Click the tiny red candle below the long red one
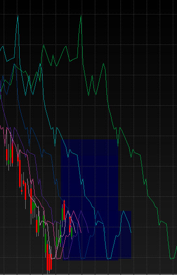 coord(21,191)
